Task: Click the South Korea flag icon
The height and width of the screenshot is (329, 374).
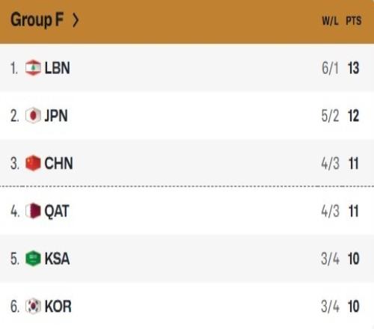Action: 33,307
